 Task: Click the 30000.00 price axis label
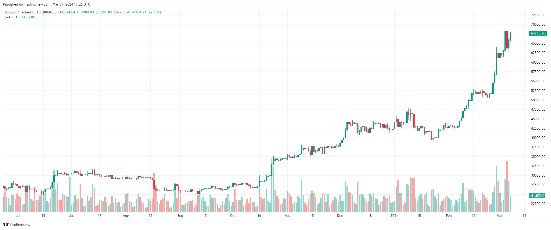click(538, 175)
